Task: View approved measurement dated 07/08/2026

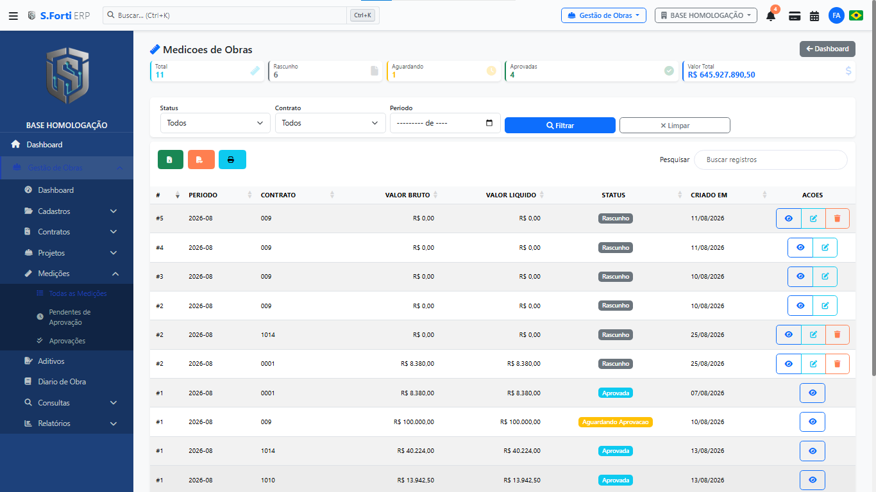Action: (x=813, y=393)
